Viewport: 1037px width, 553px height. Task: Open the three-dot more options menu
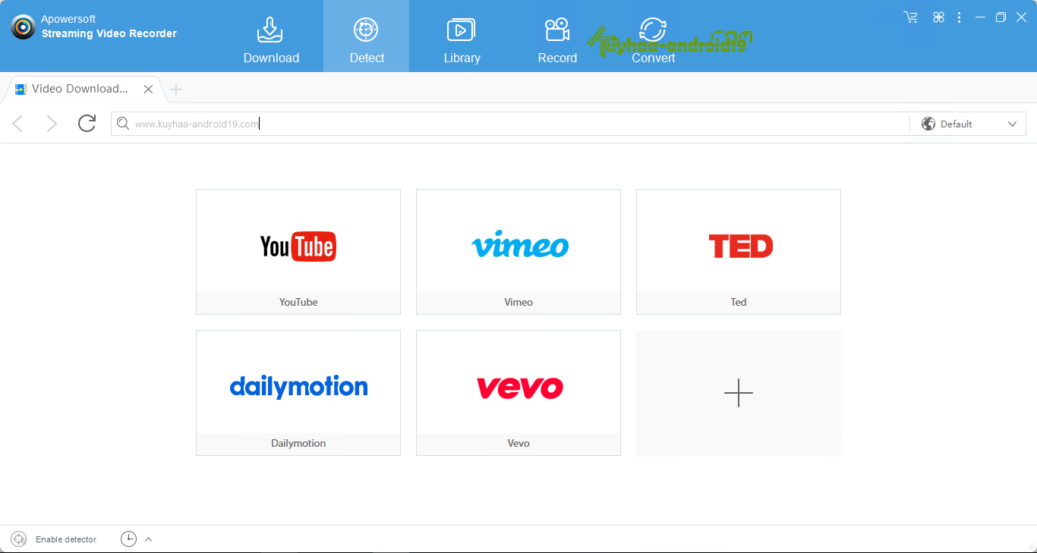(x=960, y=17)
